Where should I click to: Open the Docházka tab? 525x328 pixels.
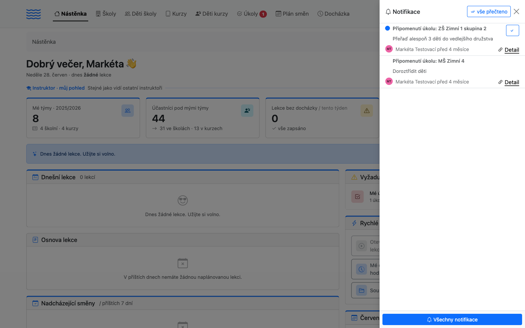click(333, 14)
